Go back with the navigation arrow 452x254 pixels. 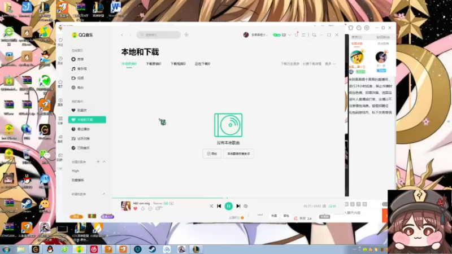(x=122, y=35)
